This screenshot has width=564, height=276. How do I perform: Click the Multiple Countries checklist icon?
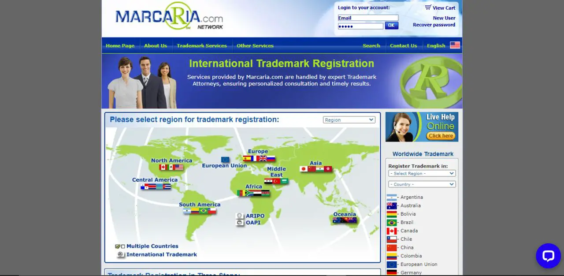[x=120, y=246]
